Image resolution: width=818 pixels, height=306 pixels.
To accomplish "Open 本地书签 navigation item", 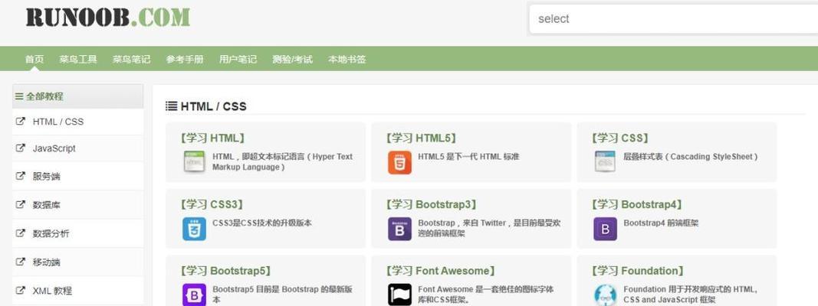I will click(347, 60).
